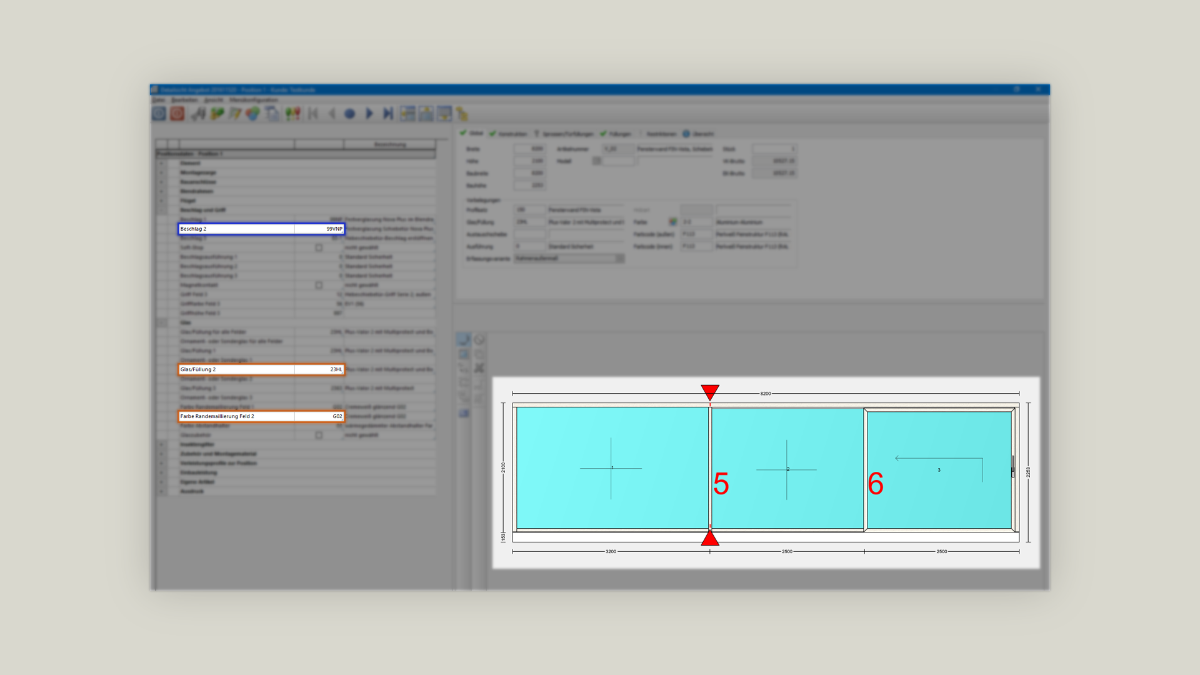Open the Farbe color picker icon

click(x=672, y=222)
